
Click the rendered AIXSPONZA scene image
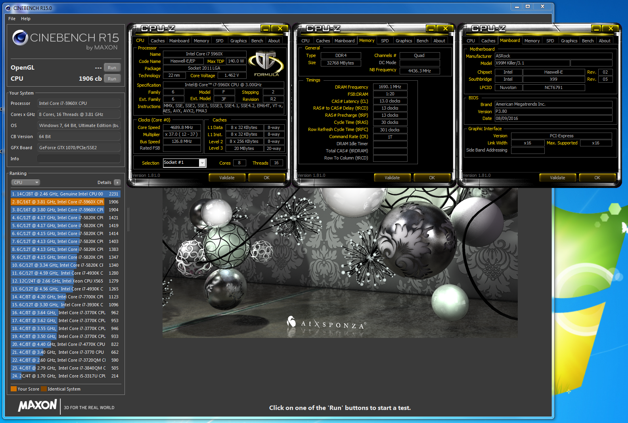[x=340, y=263]
